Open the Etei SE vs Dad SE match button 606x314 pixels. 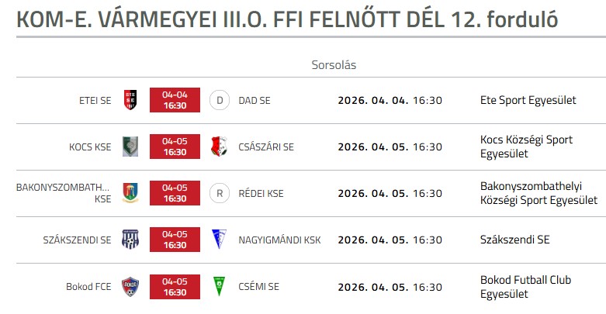[x=175, y=100]
